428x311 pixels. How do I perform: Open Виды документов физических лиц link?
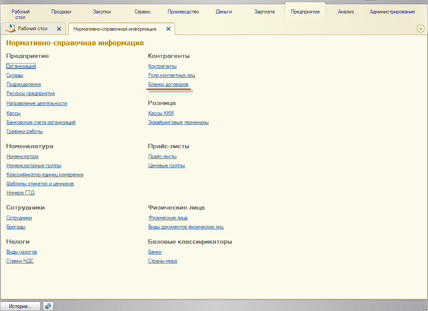tap(186, 227)
